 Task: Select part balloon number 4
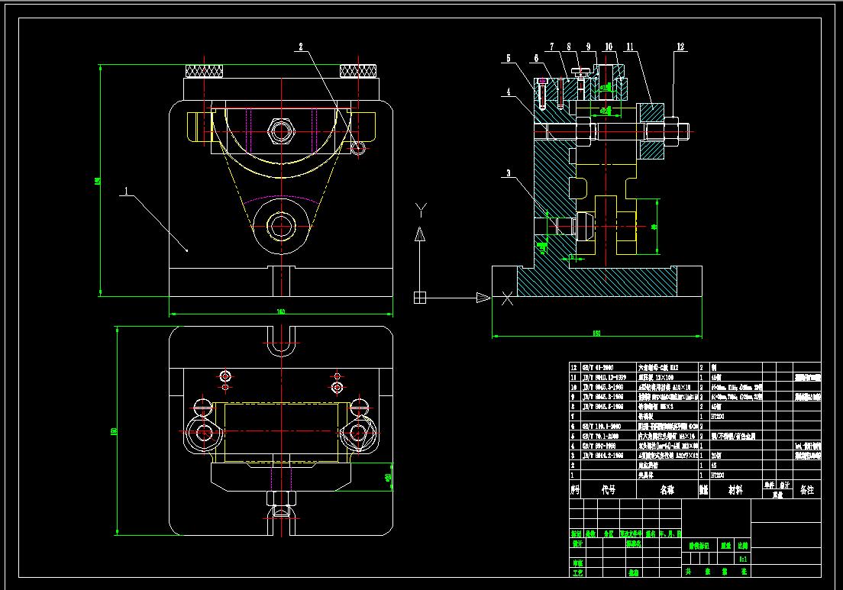coord(509,92)
